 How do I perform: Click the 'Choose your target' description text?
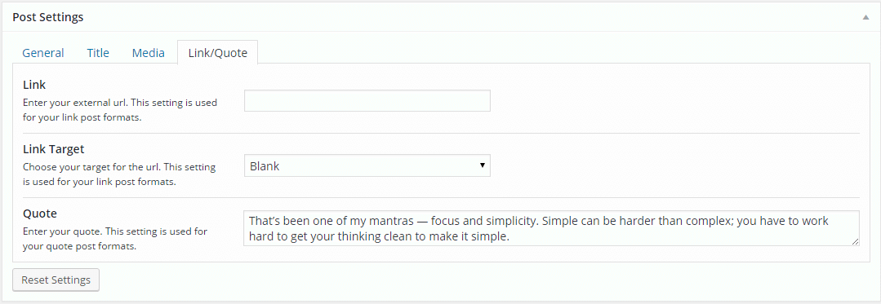(119, 174)
